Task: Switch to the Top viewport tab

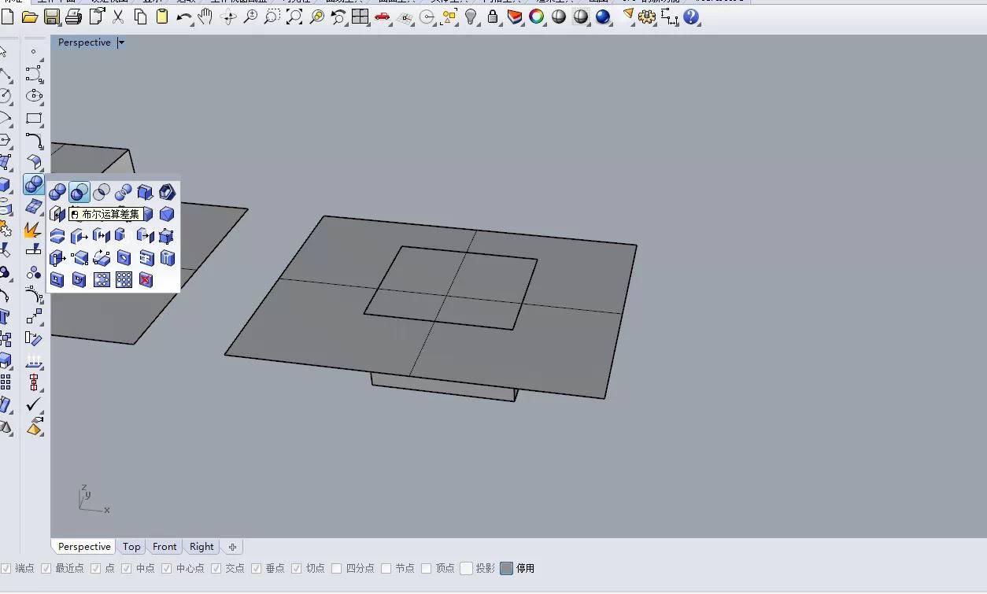Action: (x=131, y=546)
